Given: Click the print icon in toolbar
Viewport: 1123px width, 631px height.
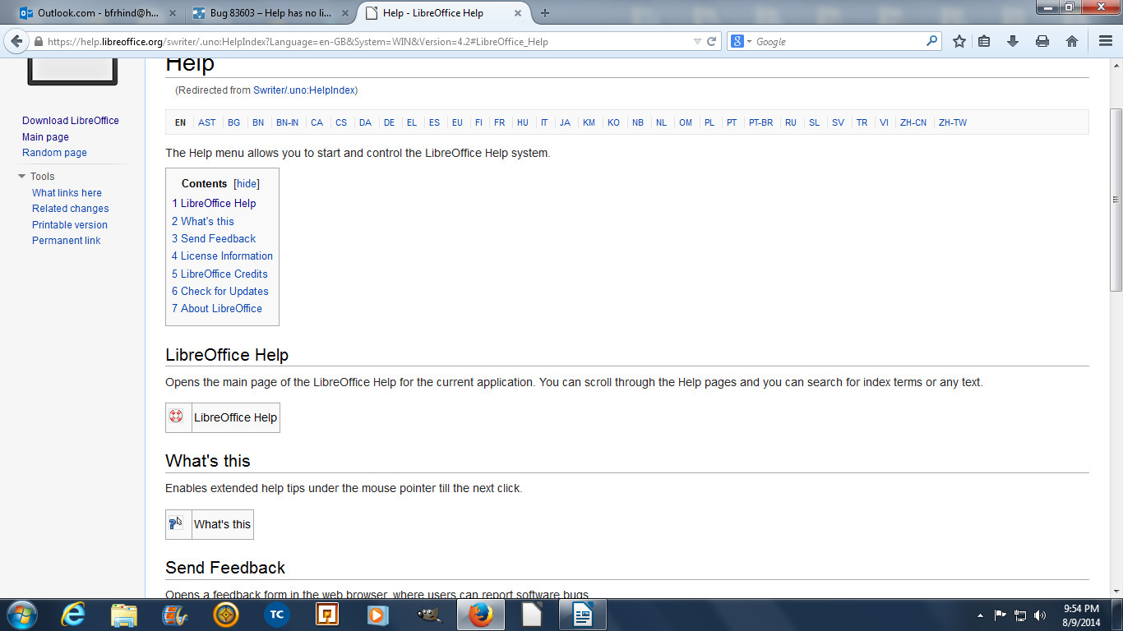Looking at the screenshot, I should (x=1042, y=42).
